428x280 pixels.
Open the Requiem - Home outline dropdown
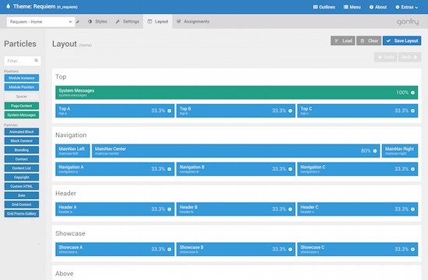(40, 22)
